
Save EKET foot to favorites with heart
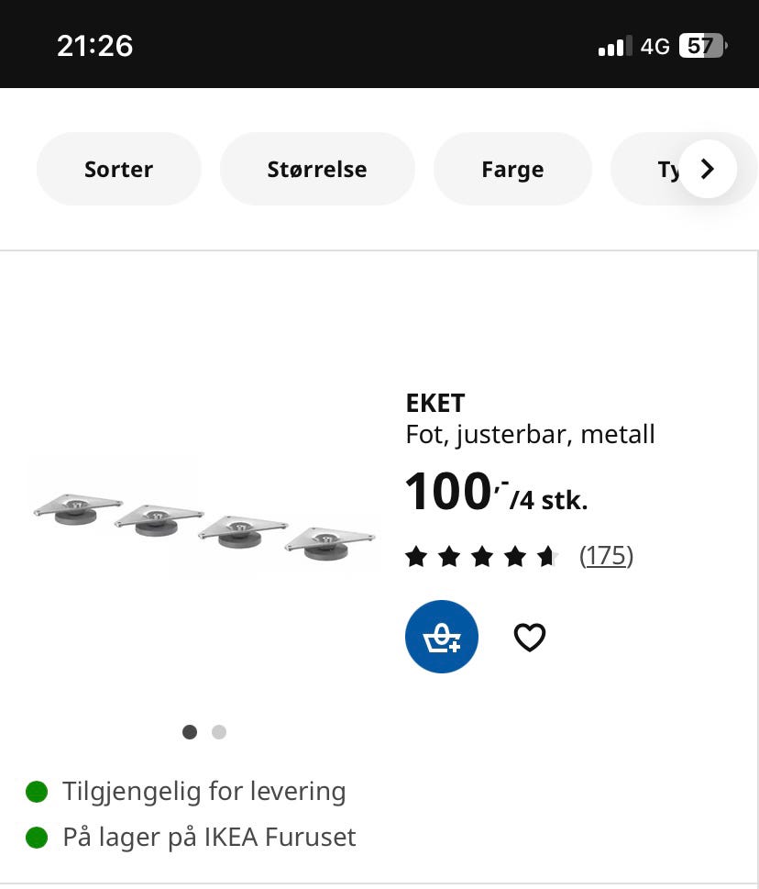coord(529,637)
